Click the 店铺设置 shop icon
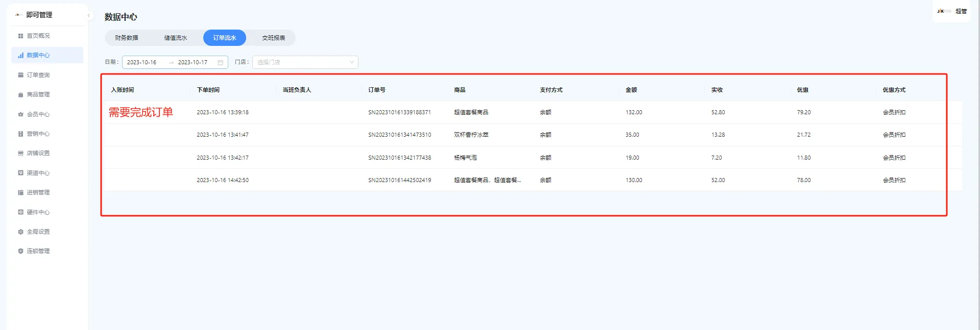Viewport: 980px width, 330px height. [20, 153]
